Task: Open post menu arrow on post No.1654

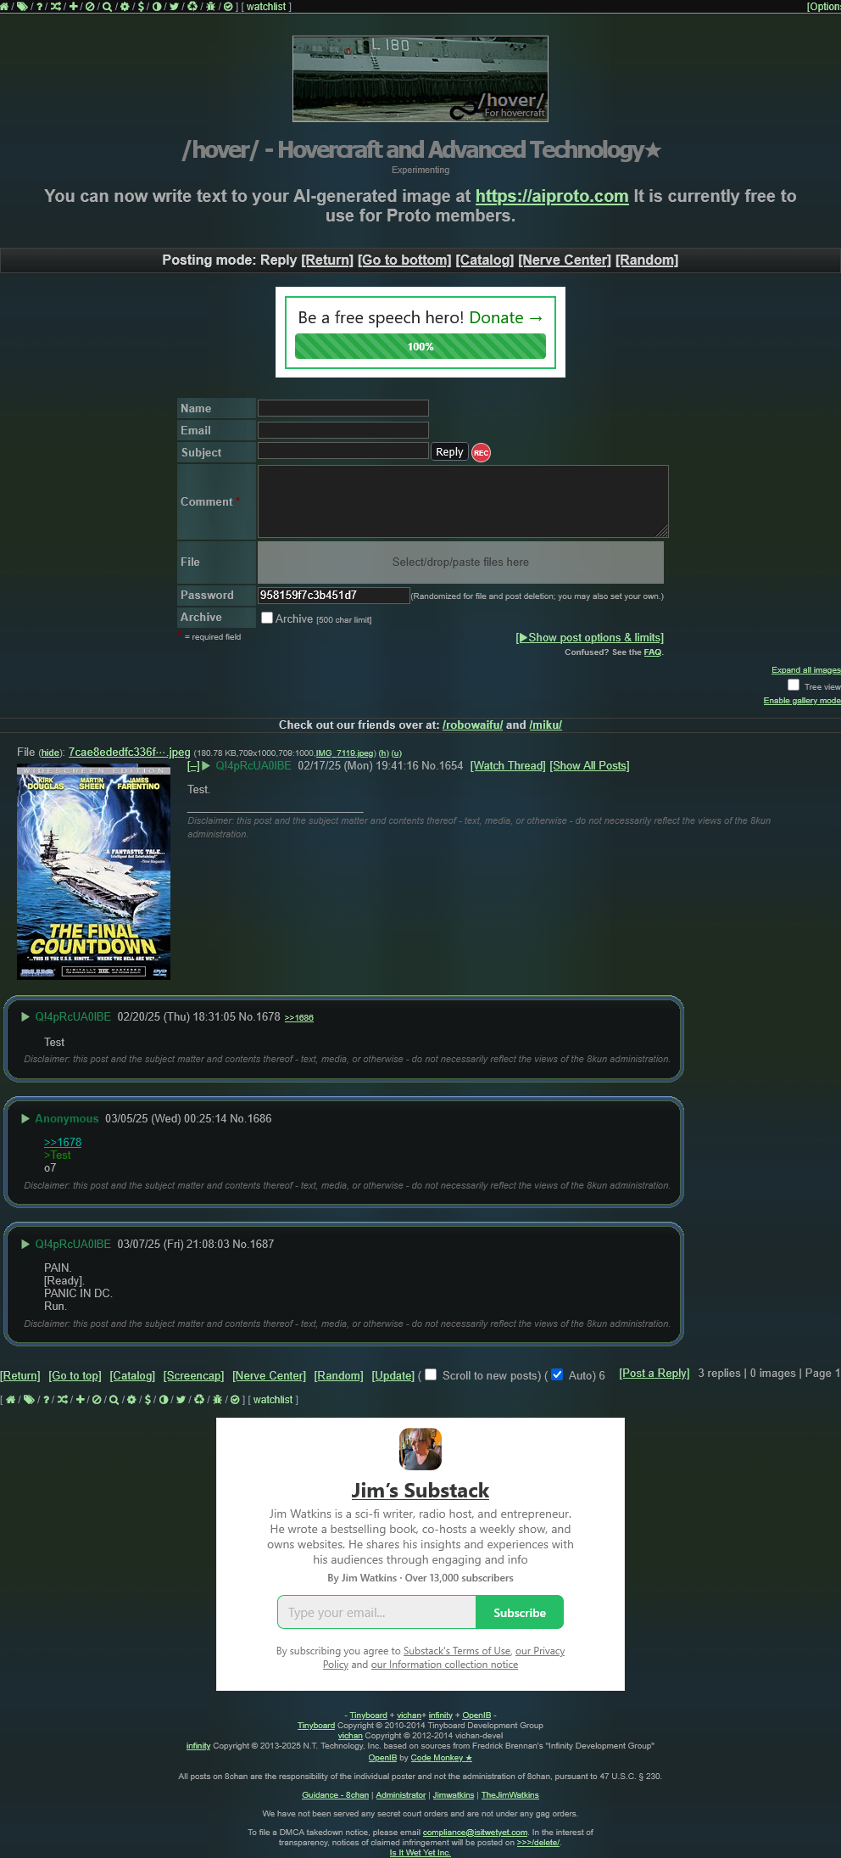Action: [x=205, y=765]
